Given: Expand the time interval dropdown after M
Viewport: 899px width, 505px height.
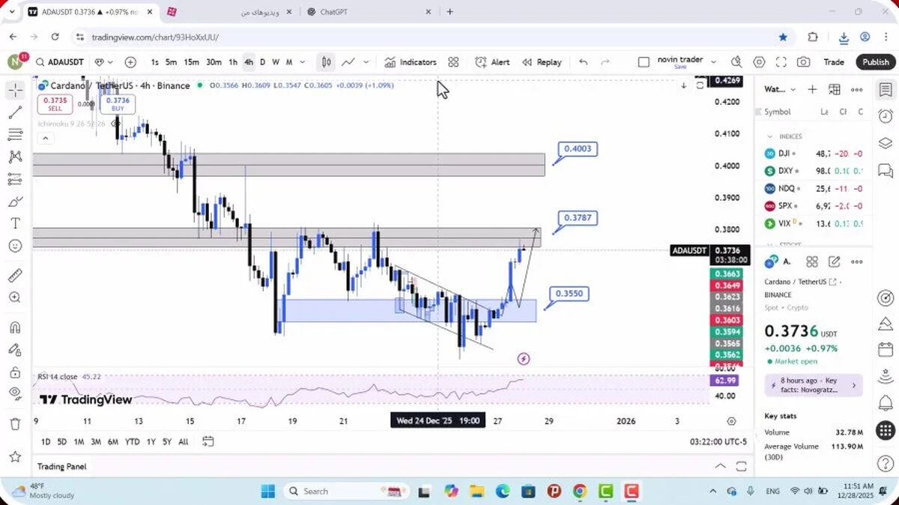Looking at the screenshot, I should 303,62.
